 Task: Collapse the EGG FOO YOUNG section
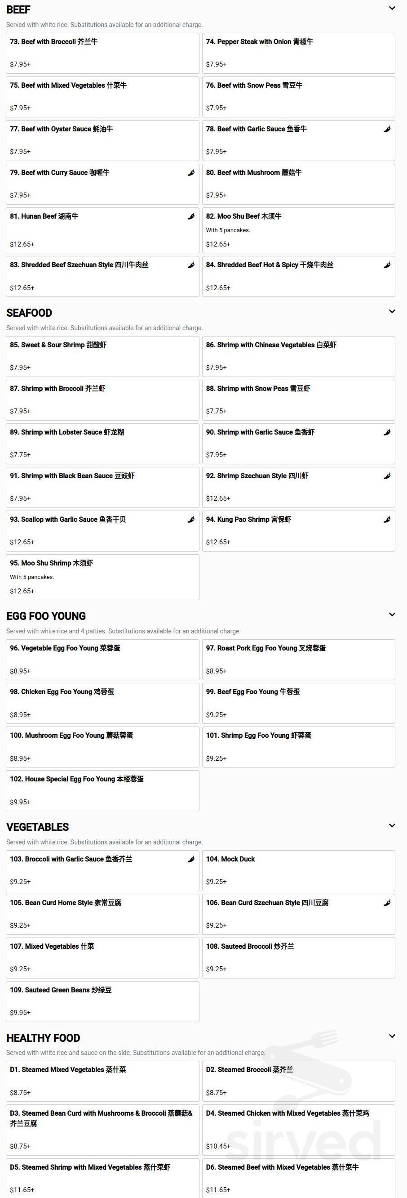[392, 615]
